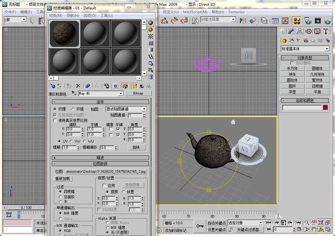Viewport: 335px width, 236px height.
Task: Click the Material Editor icon in main toolbar
Action: [x=297, y=21]
